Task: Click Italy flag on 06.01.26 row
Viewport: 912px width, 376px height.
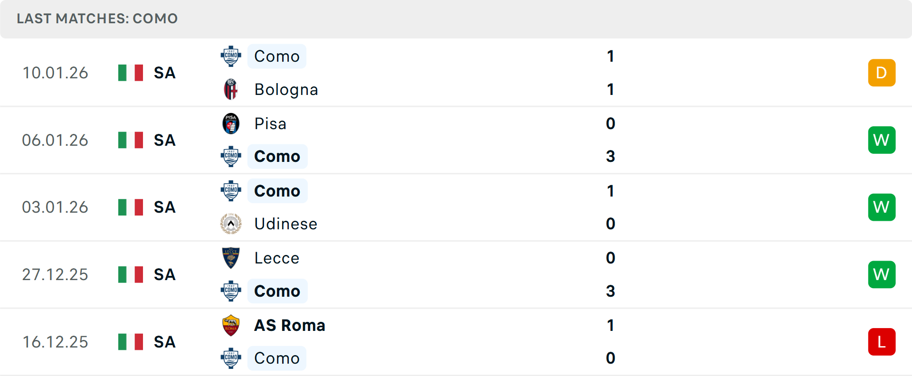Action: (x=131, y=140)
